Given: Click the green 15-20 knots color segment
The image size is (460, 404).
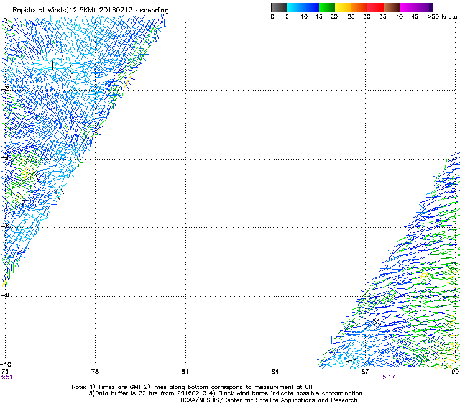Looking at the screenshot, I should (327, 7).
